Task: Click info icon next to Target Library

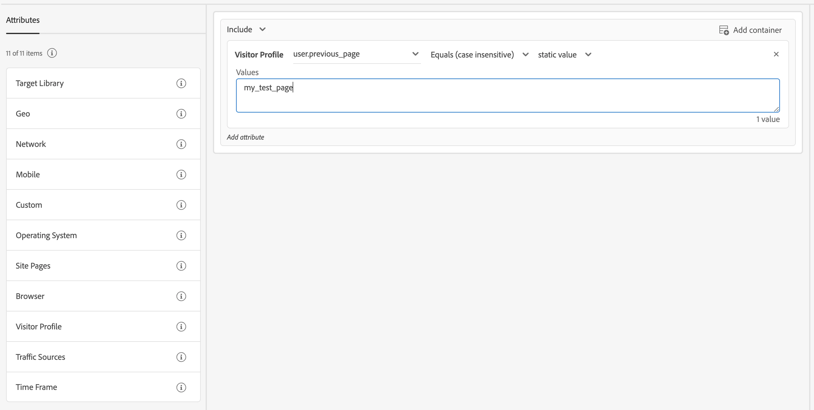Action: 181,83
